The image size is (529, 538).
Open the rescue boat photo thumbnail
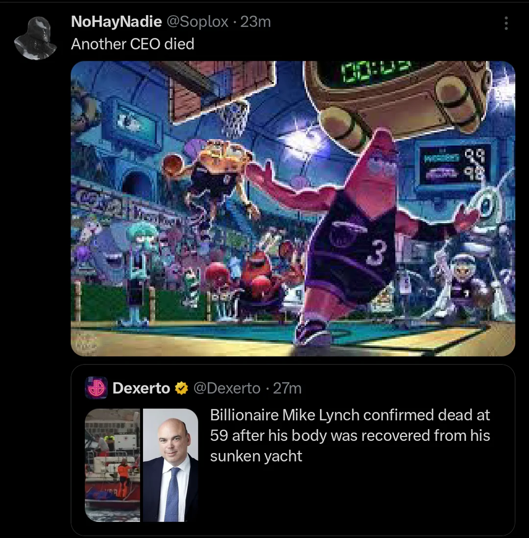pos(112,465)
